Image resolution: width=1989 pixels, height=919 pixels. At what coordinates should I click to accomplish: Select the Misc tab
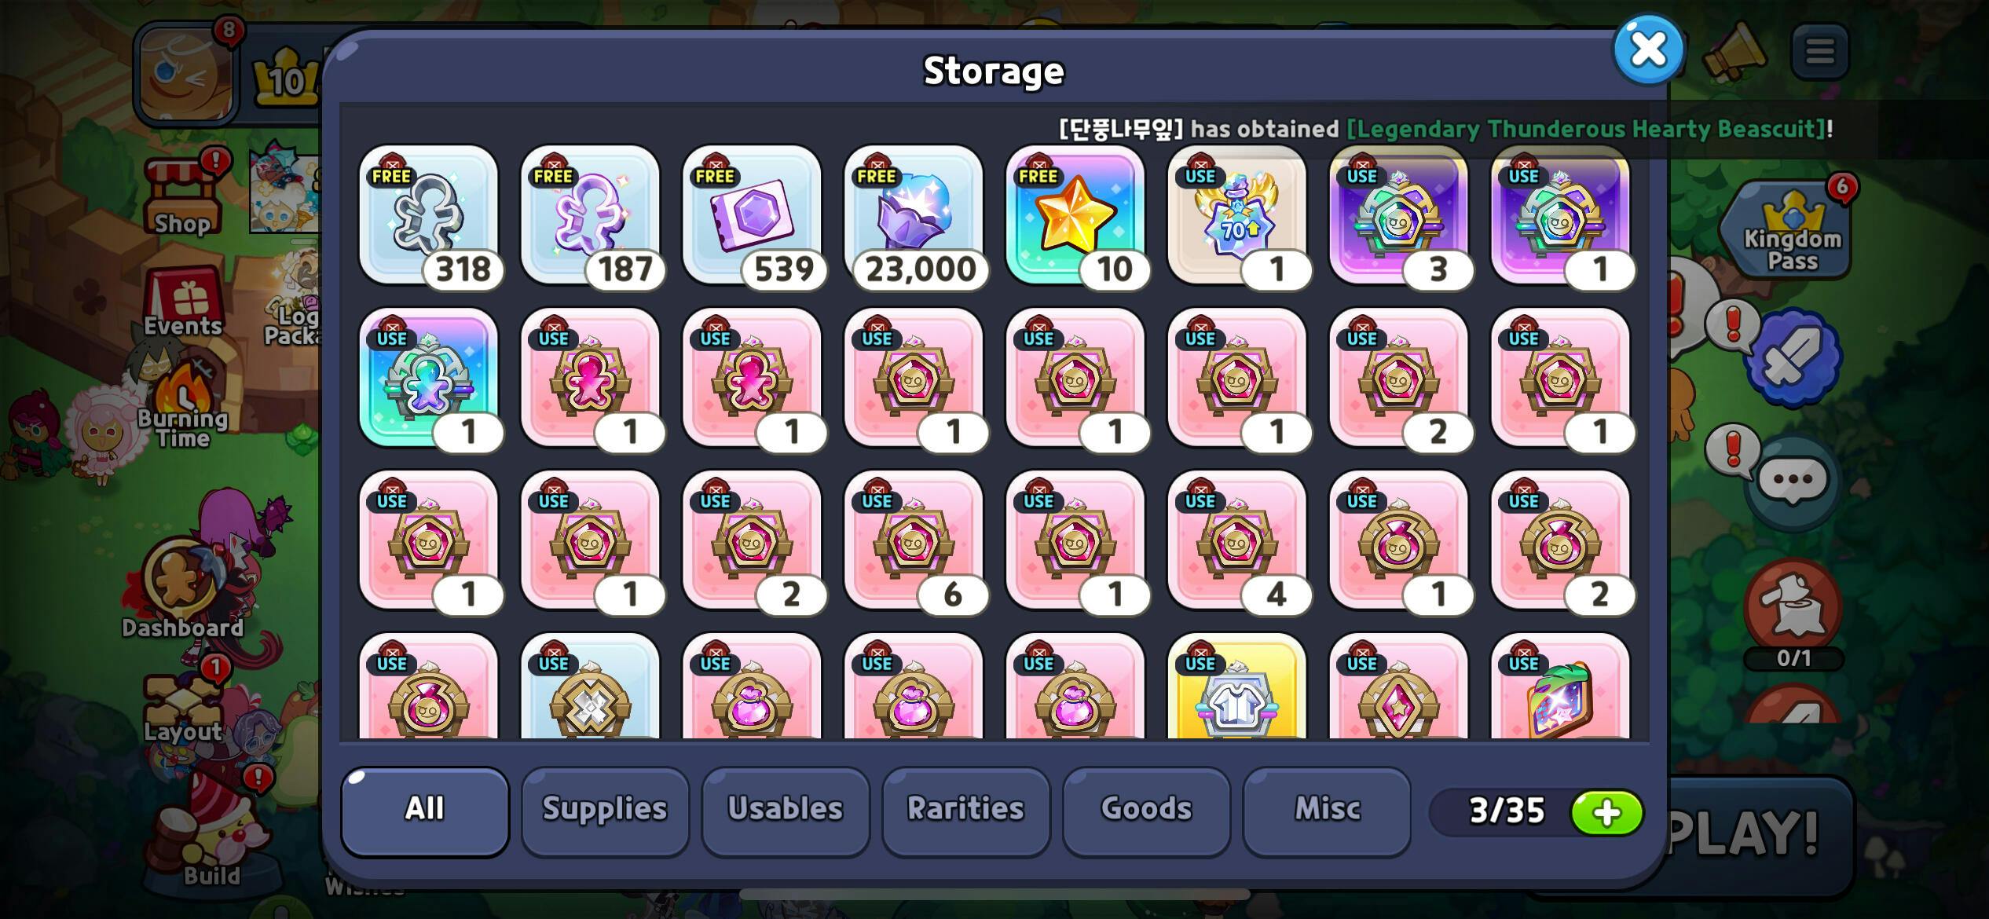pyautogui.click(x=1327, y=810)
